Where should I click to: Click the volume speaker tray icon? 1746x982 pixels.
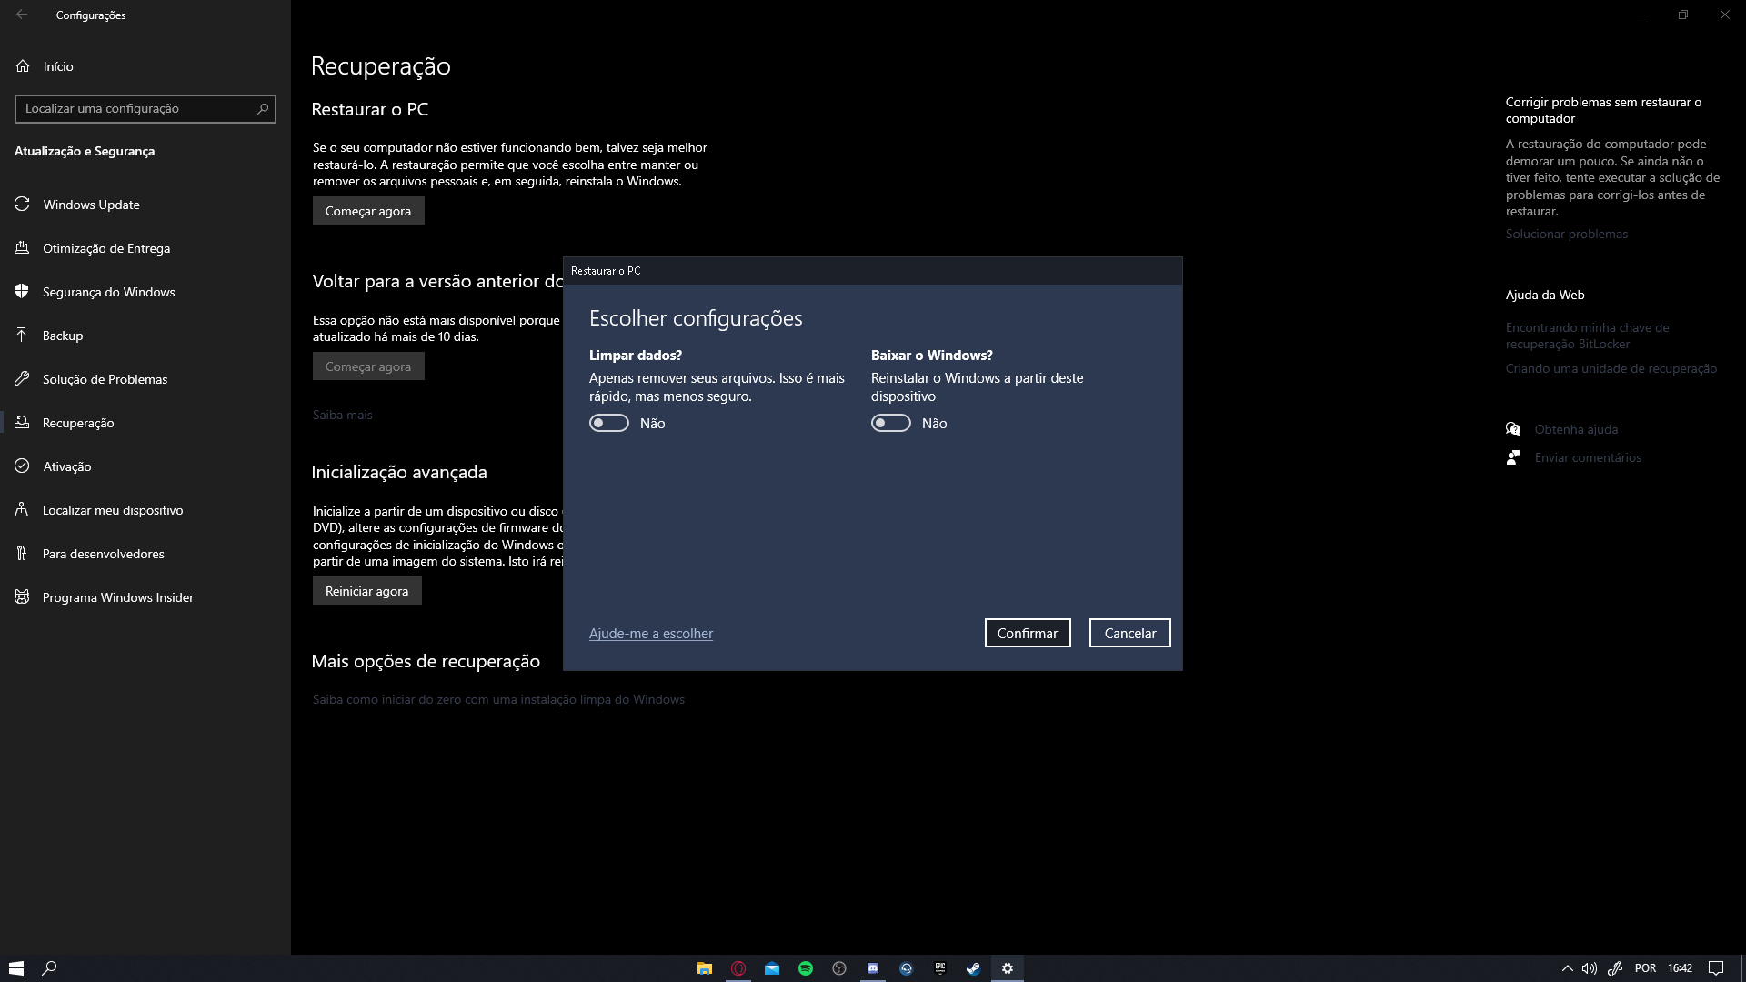pos(1590,968)
